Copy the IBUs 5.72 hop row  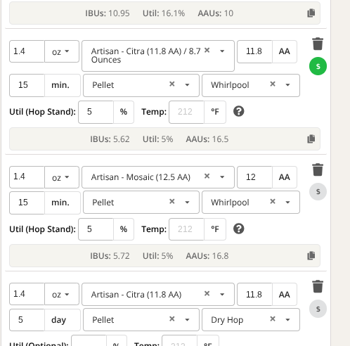(x=311, y=255)
